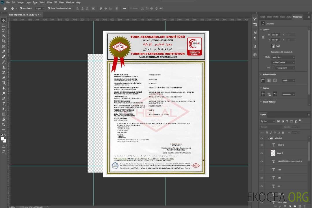Collapse the Canvas section
The image size is (312, 208).
point(261,30)
